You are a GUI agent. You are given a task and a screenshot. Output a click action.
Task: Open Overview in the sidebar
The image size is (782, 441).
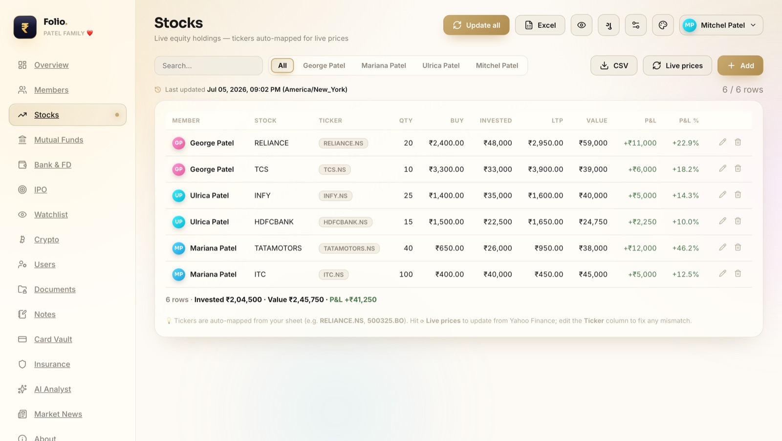coord(67,65)
